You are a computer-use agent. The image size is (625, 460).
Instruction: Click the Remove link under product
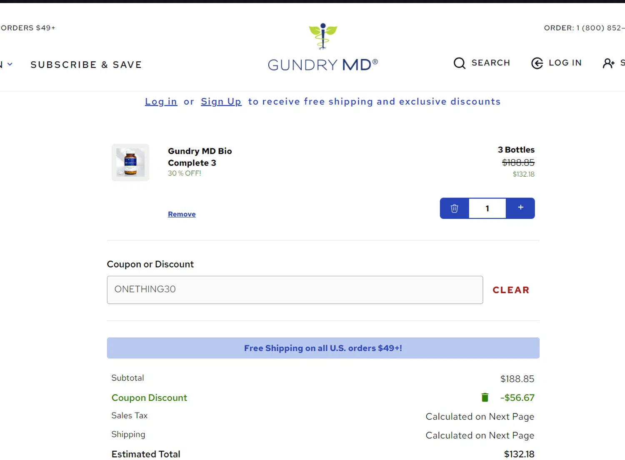tap(182, 214)
